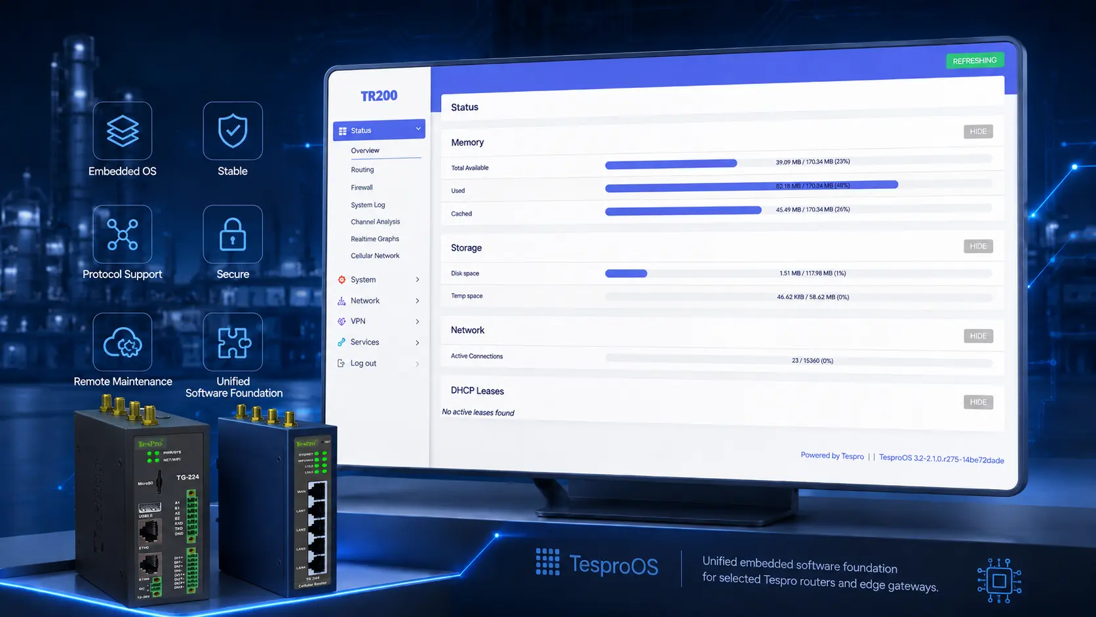Click the "TesproOS" brand name text
Image resolution: width=1096 pixels, height=617 pixels.
coord(614,565)
